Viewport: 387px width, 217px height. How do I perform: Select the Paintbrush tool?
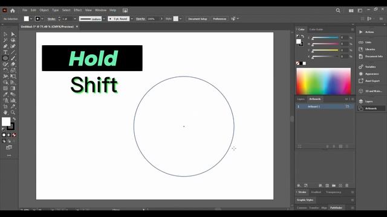coord(13,58)
